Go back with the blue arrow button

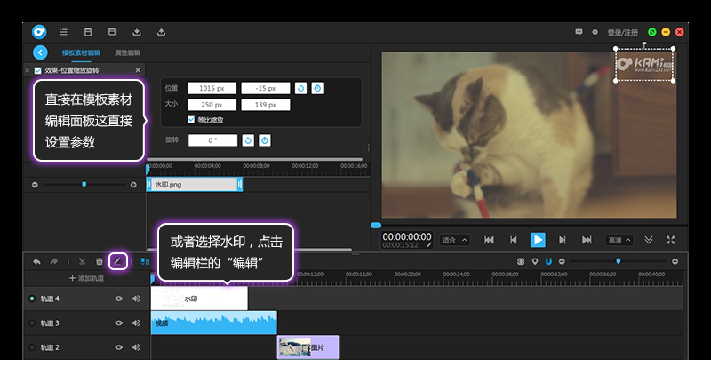coord(40,52)
